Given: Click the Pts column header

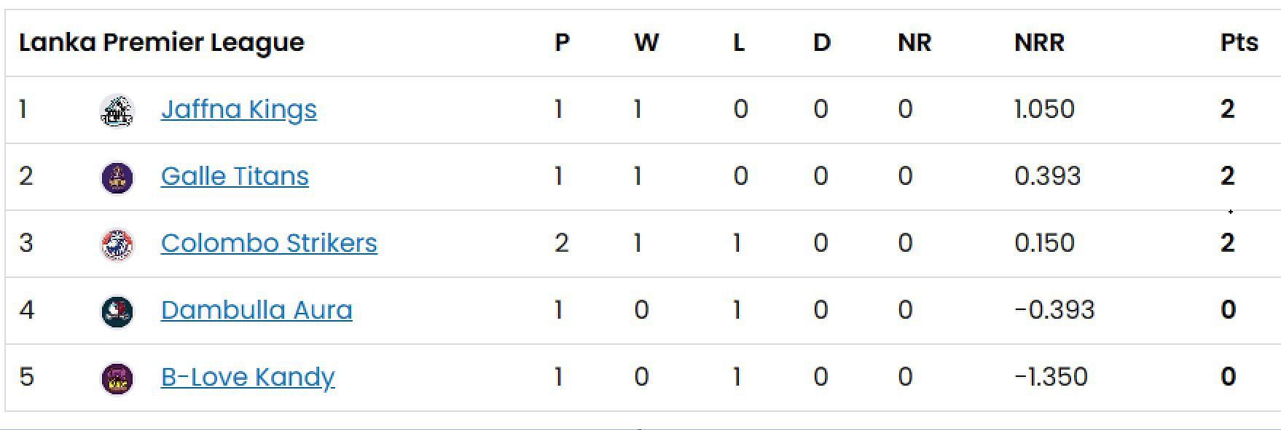Looking at the screenshot, I should pos(1239,42).
